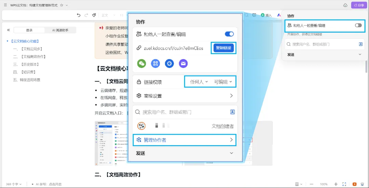Zoom out with the minus button
The width and height of the screenshot is (369, 188).
point(311,184)
